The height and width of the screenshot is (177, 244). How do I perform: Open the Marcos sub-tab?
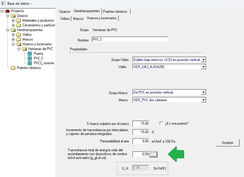(x=78, y=19)
